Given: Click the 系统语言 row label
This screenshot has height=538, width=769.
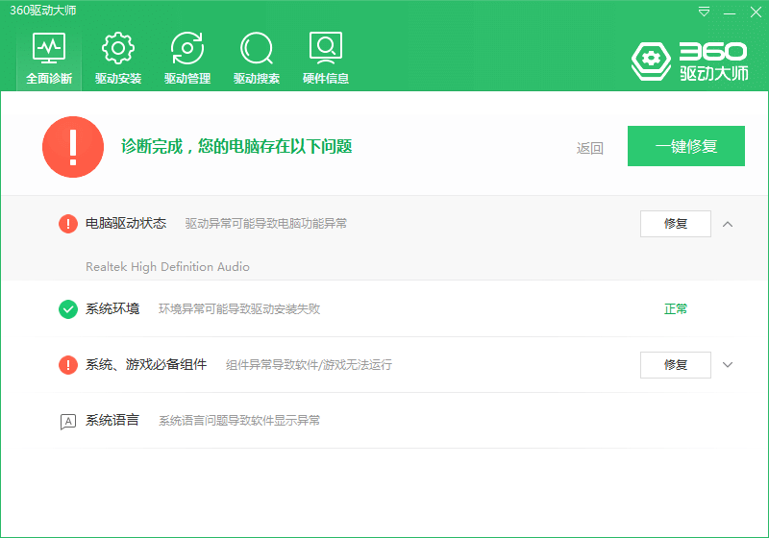Looking at the screenshot, I should (112, 420).
